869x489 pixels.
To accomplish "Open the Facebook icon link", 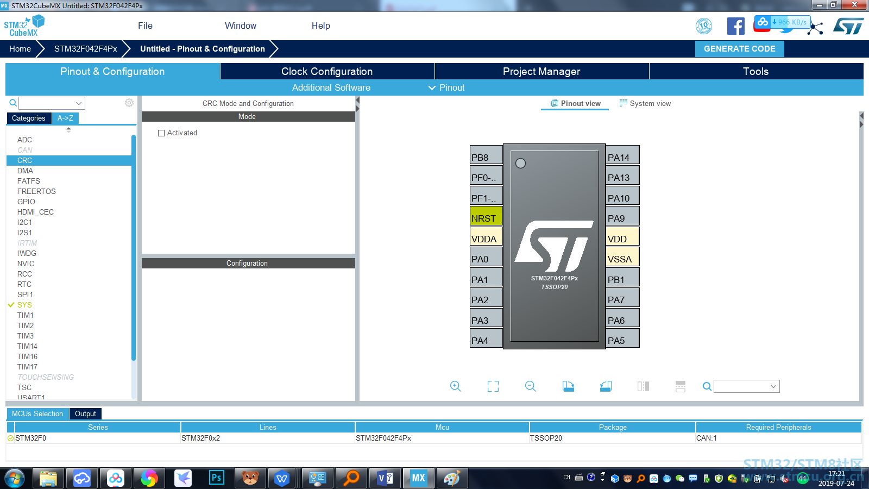I will point(736,26).
